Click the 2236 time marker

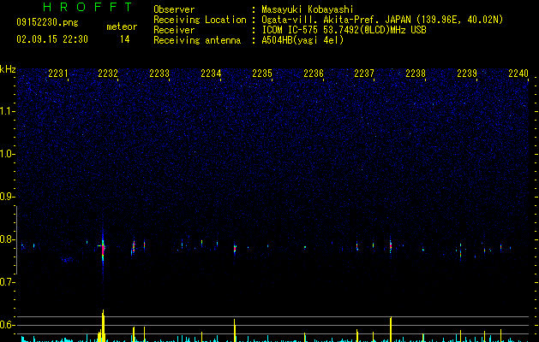click(314, 74)
